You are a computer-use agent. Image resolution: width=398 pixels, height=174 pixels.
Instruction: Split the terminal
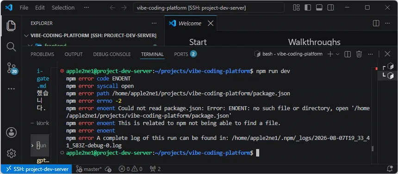(x=348, y=54)
